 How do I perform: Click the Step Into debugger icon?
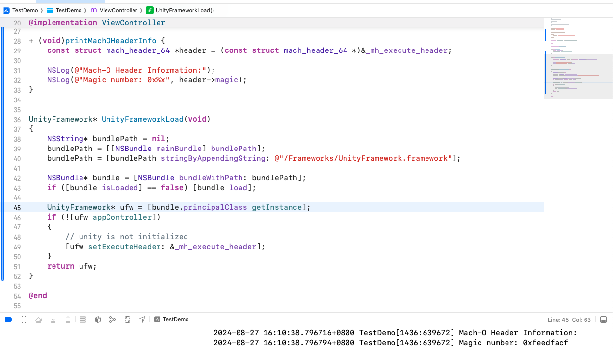[53, 319]
